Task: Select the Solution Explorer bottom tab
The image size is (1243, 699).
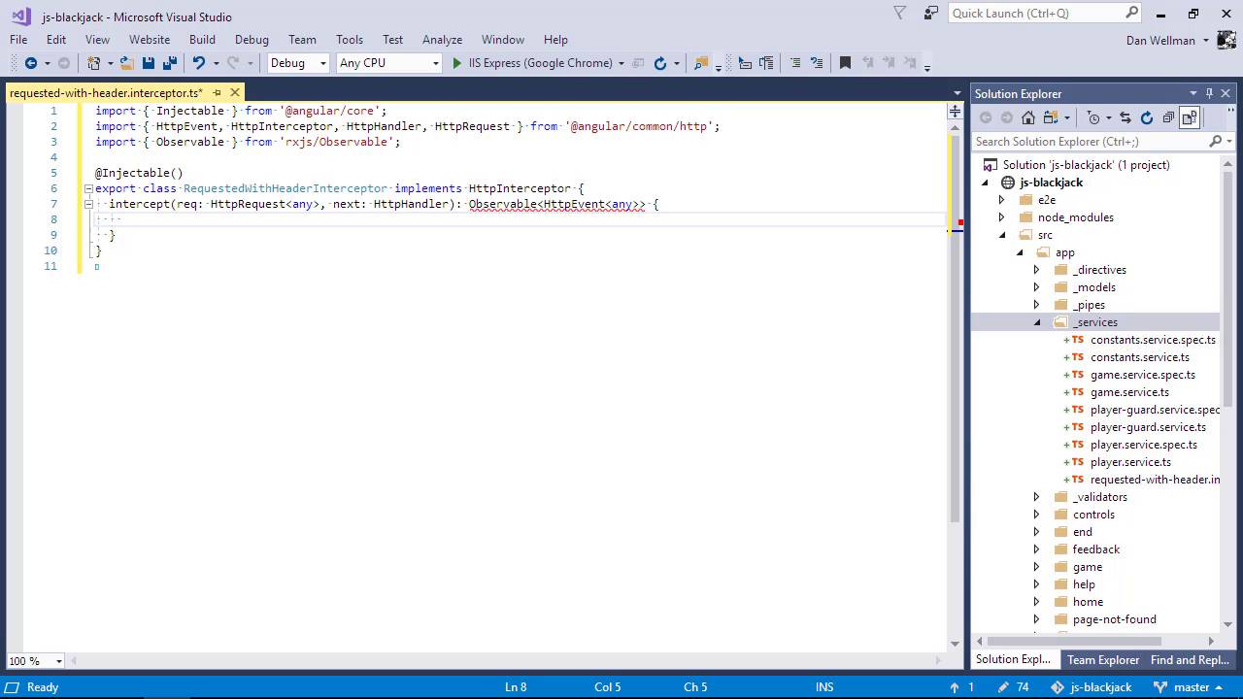Action: pos(1014,659)
